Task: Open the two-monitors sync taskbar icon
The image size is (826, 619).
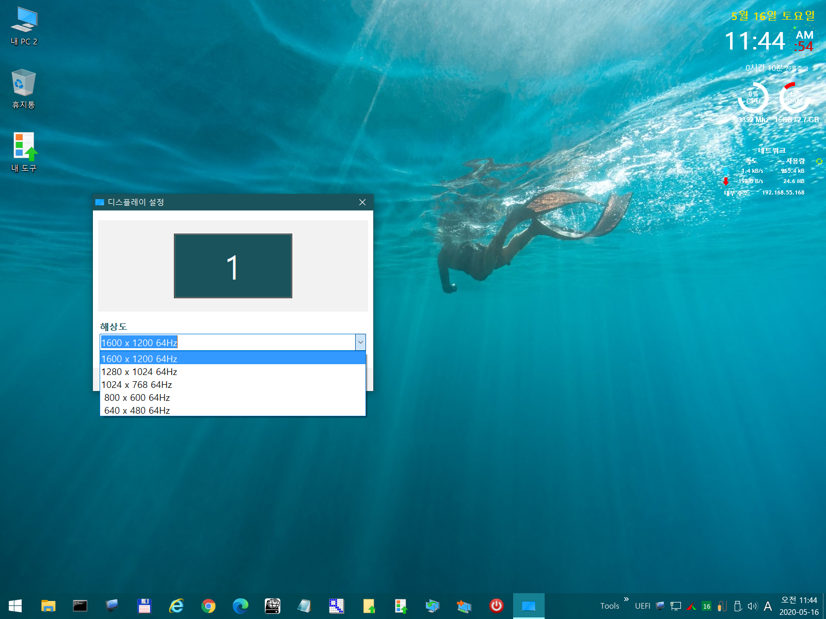Action: 433,606
